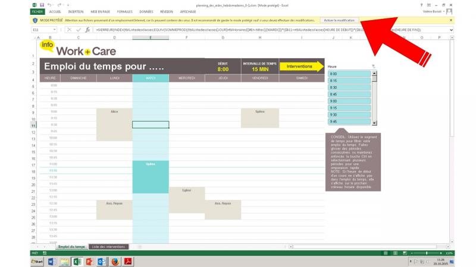Click the yellow Interventions arrow button
Screen dimensions: 476x267
pyautogui.click(x=301, y=66)
